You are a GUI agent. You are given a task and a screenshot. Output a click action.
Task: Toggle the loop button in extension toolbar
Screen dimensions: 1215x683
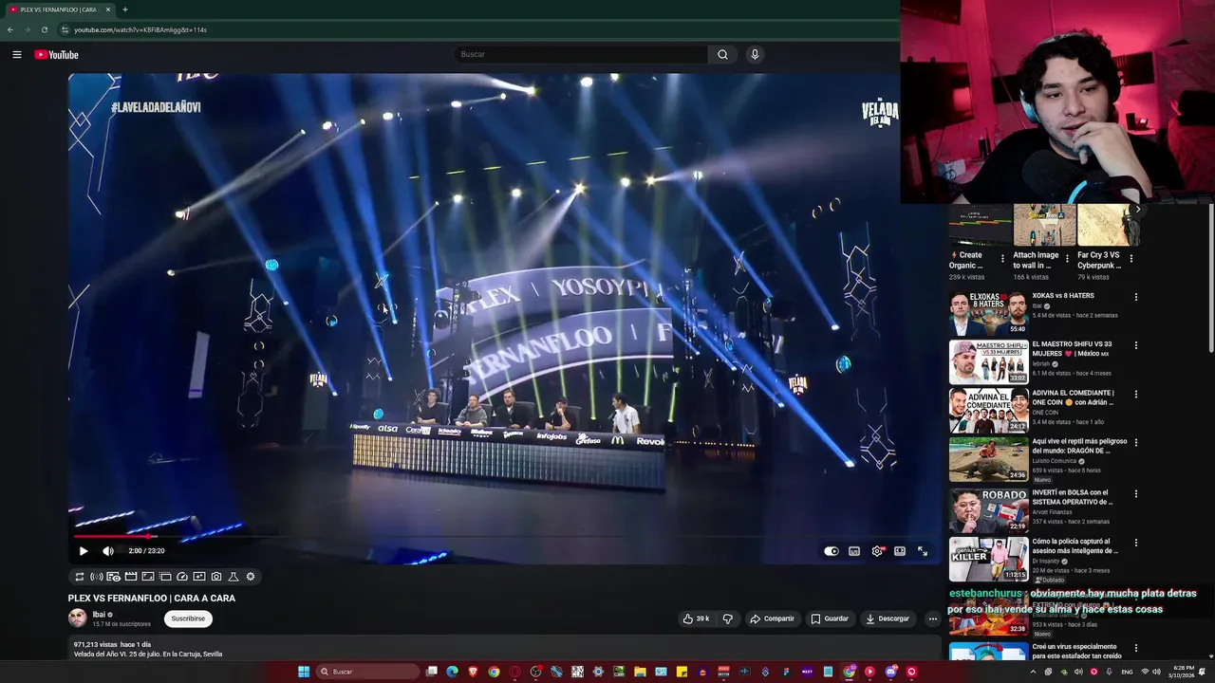(80, 577)
